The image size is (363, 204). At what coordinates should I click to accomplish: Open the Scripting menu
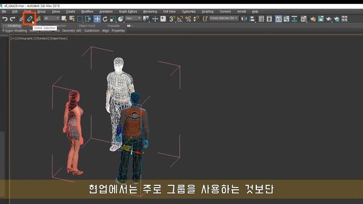pos(208,11)
